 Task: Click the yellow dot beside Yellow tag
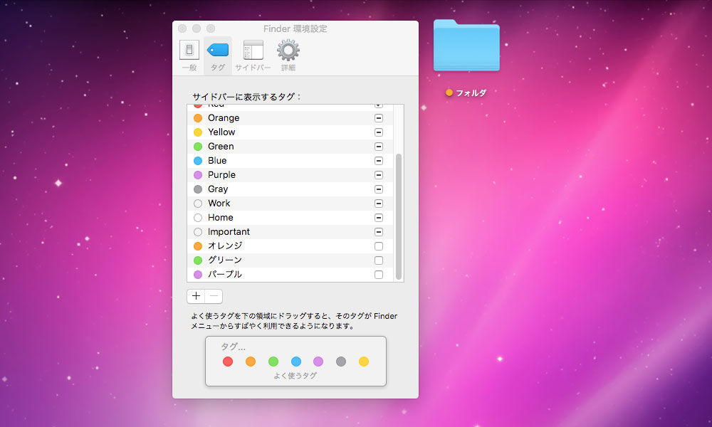[198, 132]
